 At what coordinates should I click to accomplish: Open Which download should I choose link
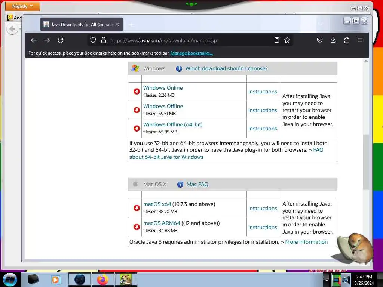point(226,68)
